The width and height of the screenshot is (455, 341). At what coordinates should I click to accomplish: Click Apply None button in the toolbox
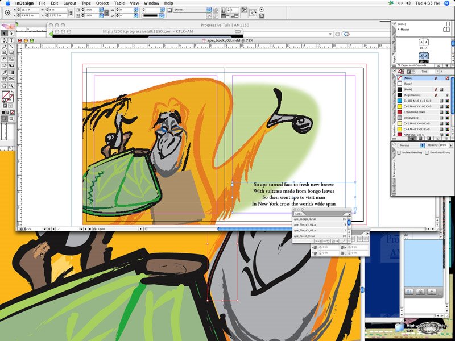pyautogui.click(x=13, y=112)
